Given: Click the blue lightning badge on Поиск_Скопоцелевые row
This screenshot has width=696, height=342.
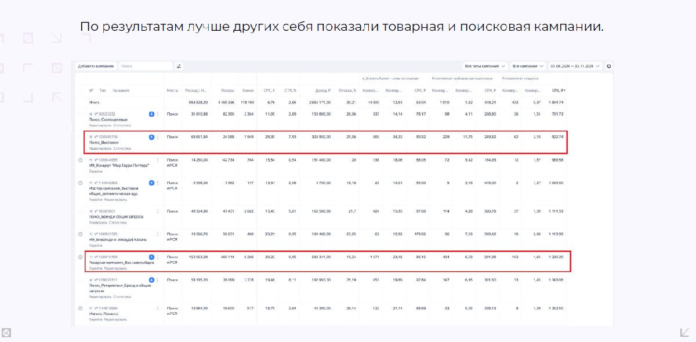Looking at the screenshot, I should coord(151,114).
